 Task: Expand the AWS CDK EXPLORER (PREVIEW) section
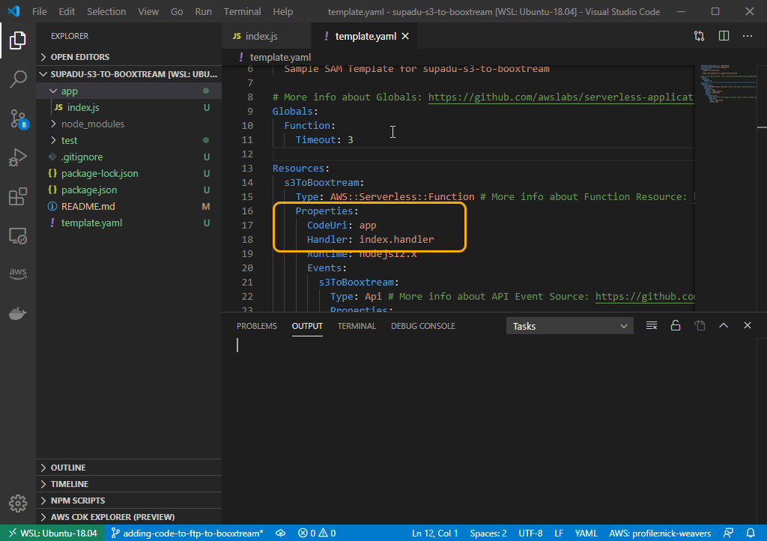(129, 517)
